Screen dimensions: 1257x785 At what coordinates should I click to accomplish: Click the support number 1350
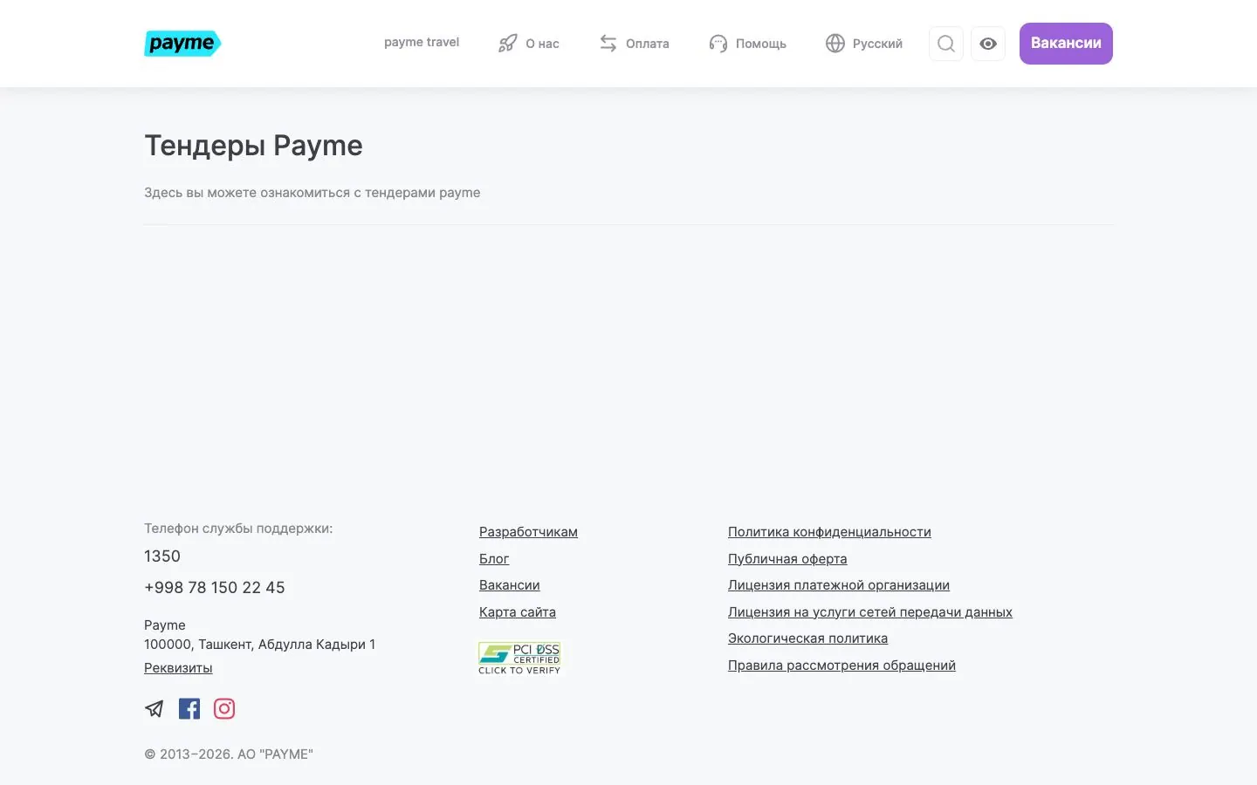point(162,556)
